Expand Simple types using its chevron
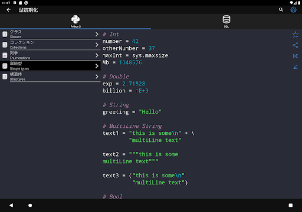 click(97, 66)
